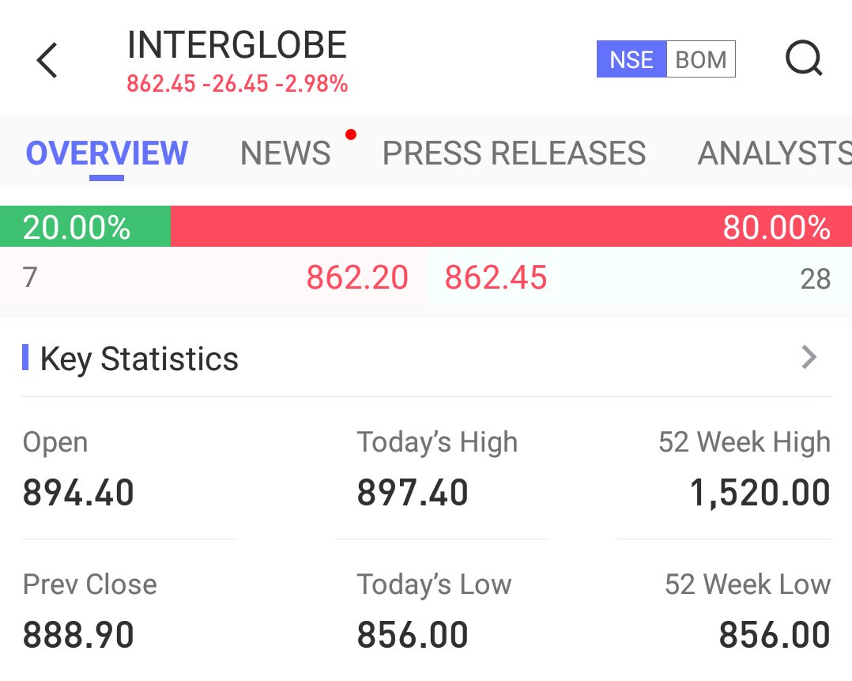Image resolution: width=852 pixels, height=681 pixels.
Task: Tap the INTERGLOBE stock title
Action: pyautogui.click(x=237, y=44)
